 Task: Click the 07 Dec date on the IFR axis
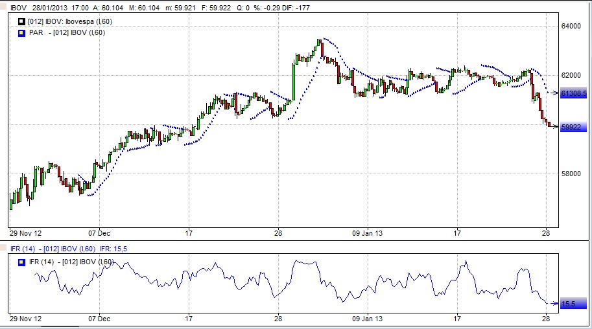(99, 319)
